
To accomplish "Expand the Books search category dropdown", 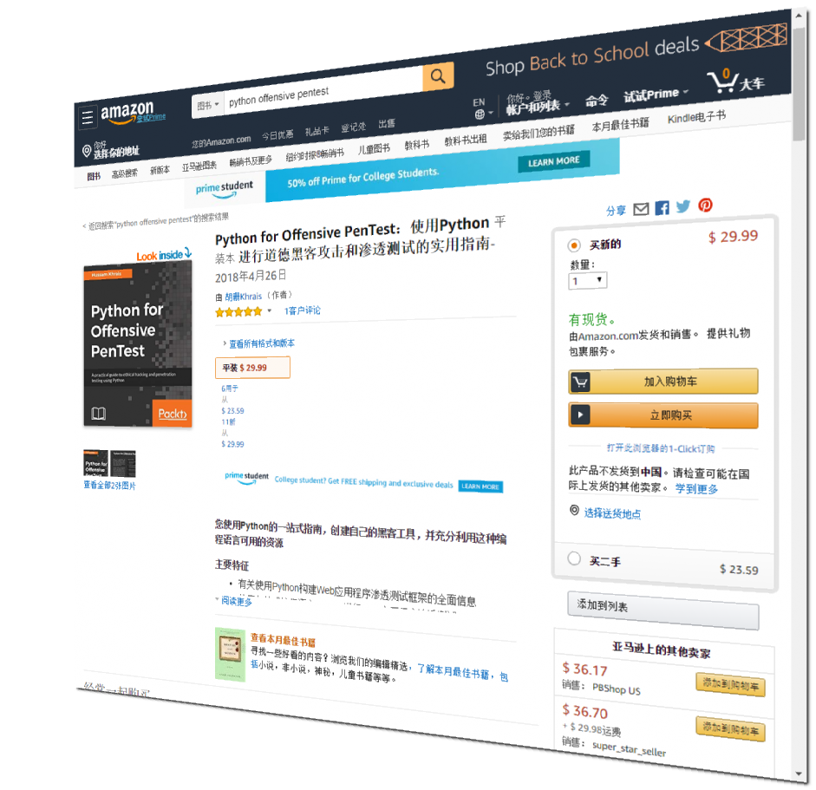I will point(207,106).
